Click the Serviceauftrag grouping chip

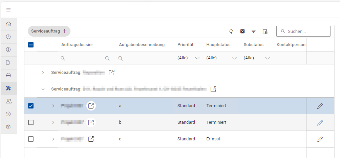click(49, 31)
